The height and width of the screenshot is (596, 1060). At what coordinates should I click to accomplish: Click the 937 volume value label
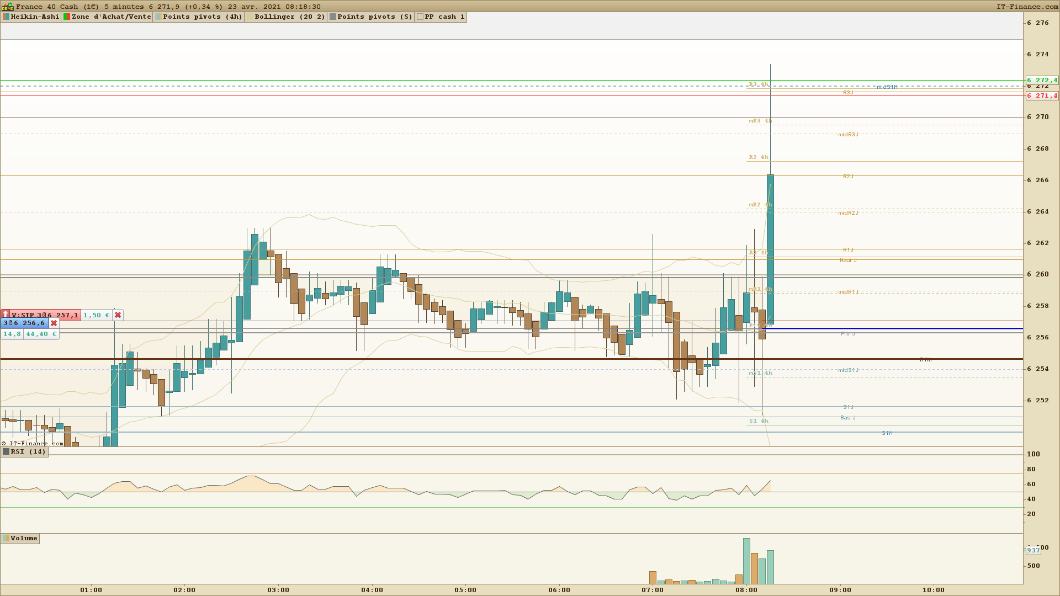(x=1033, y=550)
